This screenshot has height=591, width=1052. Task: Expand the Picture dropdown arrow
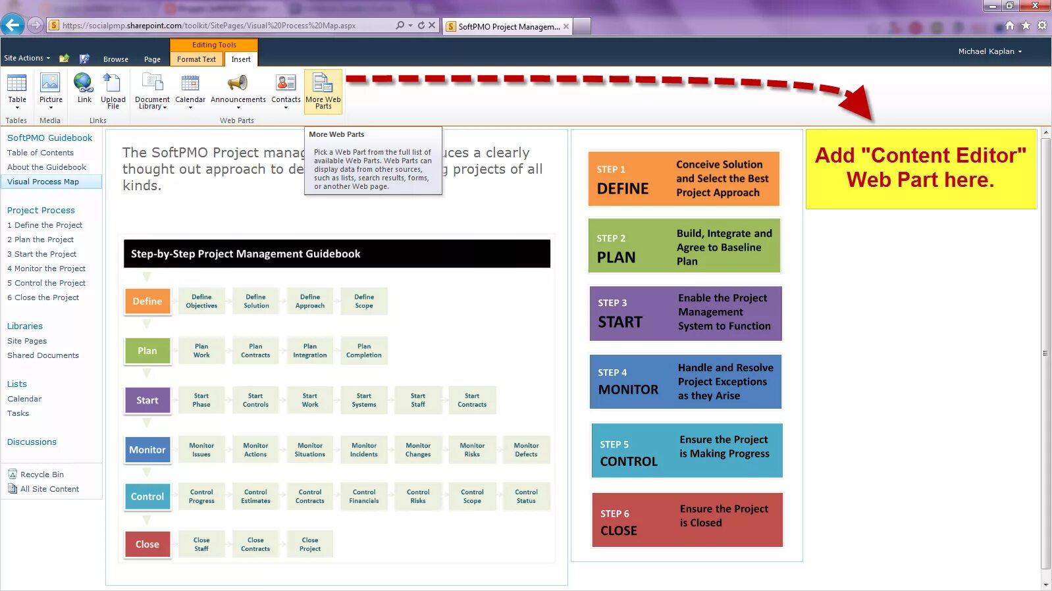[x=51, y=108]
